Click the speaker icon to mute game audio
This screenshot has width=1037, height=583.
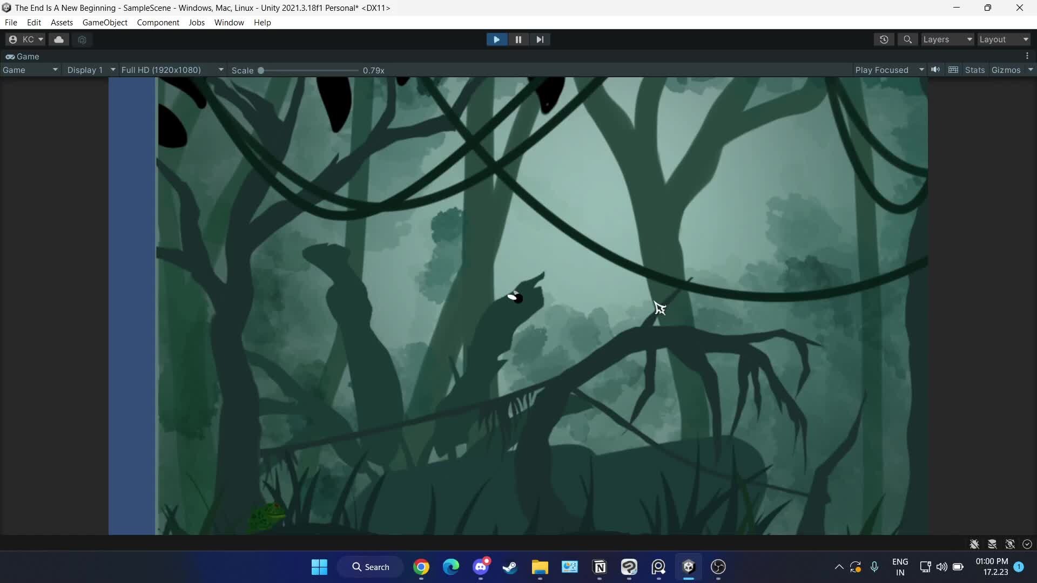point(936,70)
